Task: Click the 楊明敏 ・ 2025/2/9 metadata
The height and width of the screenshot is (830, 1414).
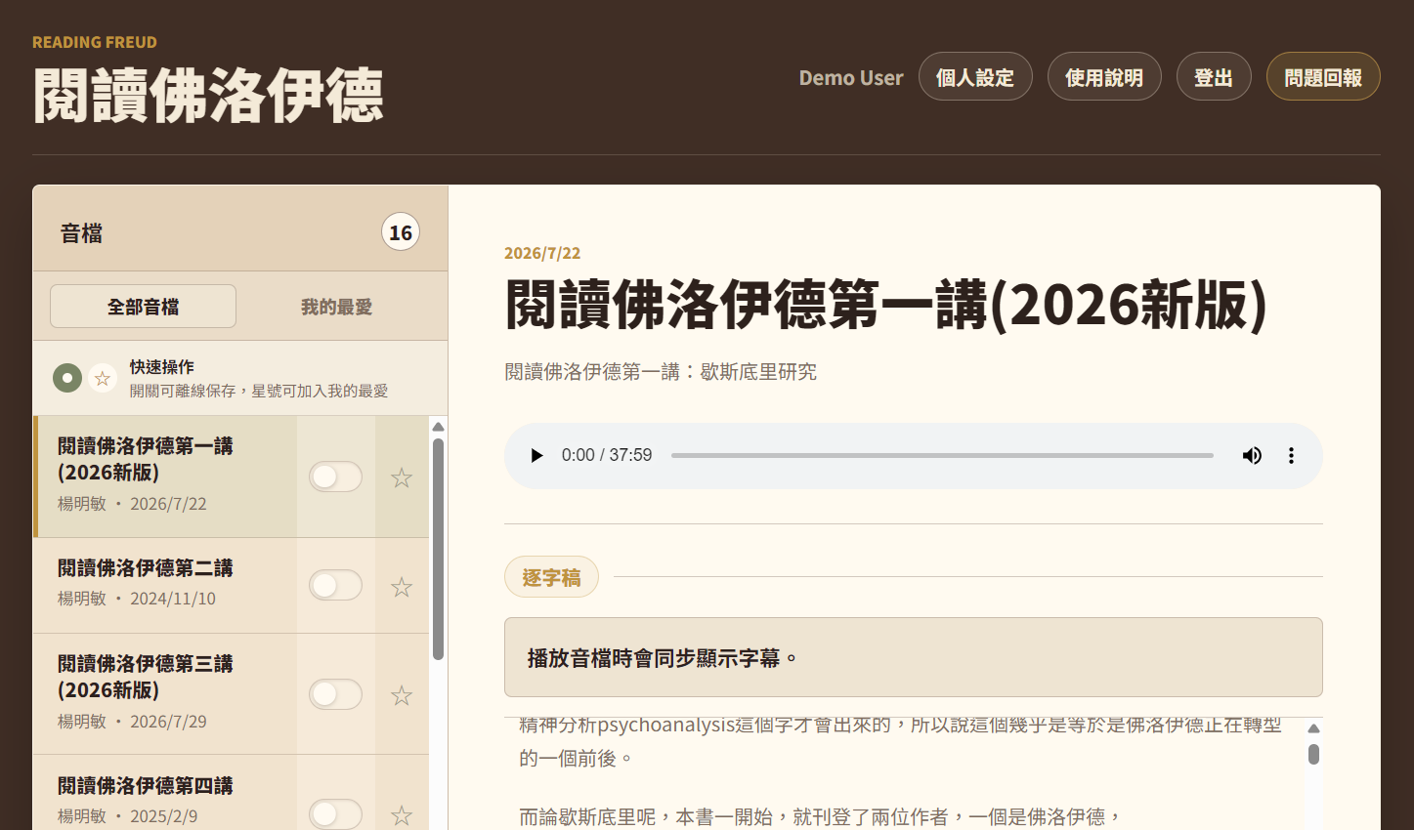Action: [x=127, y=816]
